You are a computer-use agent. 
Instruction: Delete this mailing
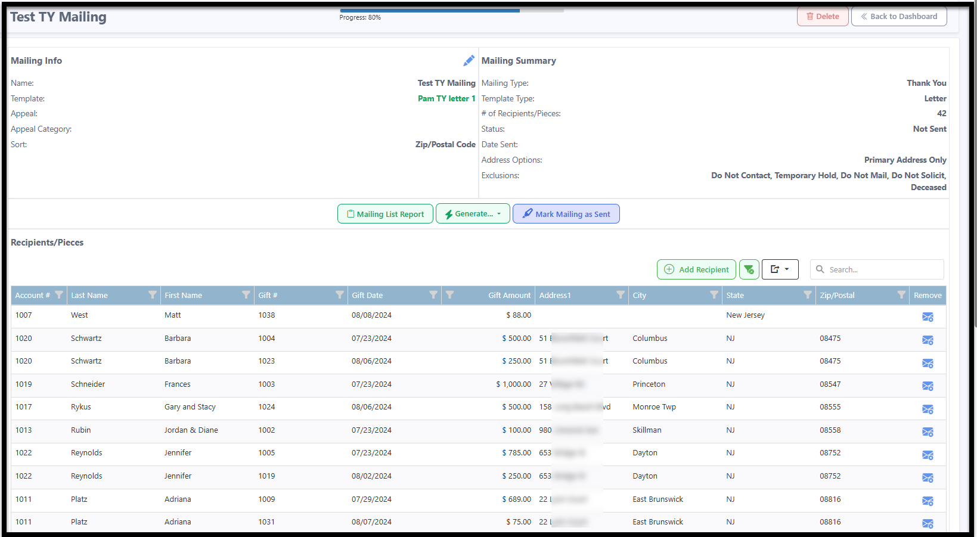(x=823, y=17)
